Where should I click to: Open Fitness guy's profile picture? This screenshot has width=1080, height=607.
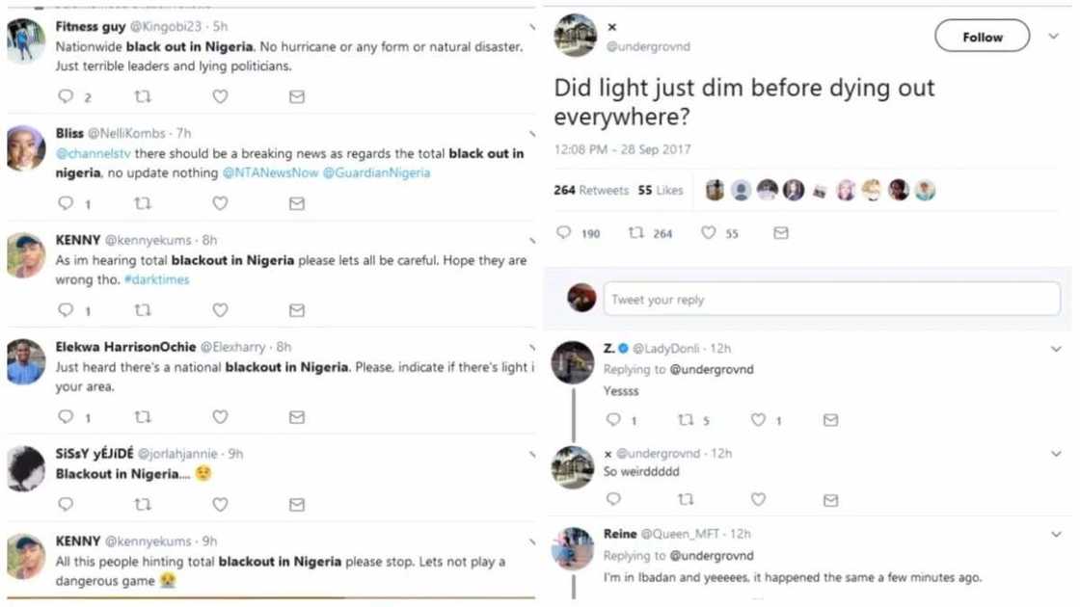pos(26,40)
